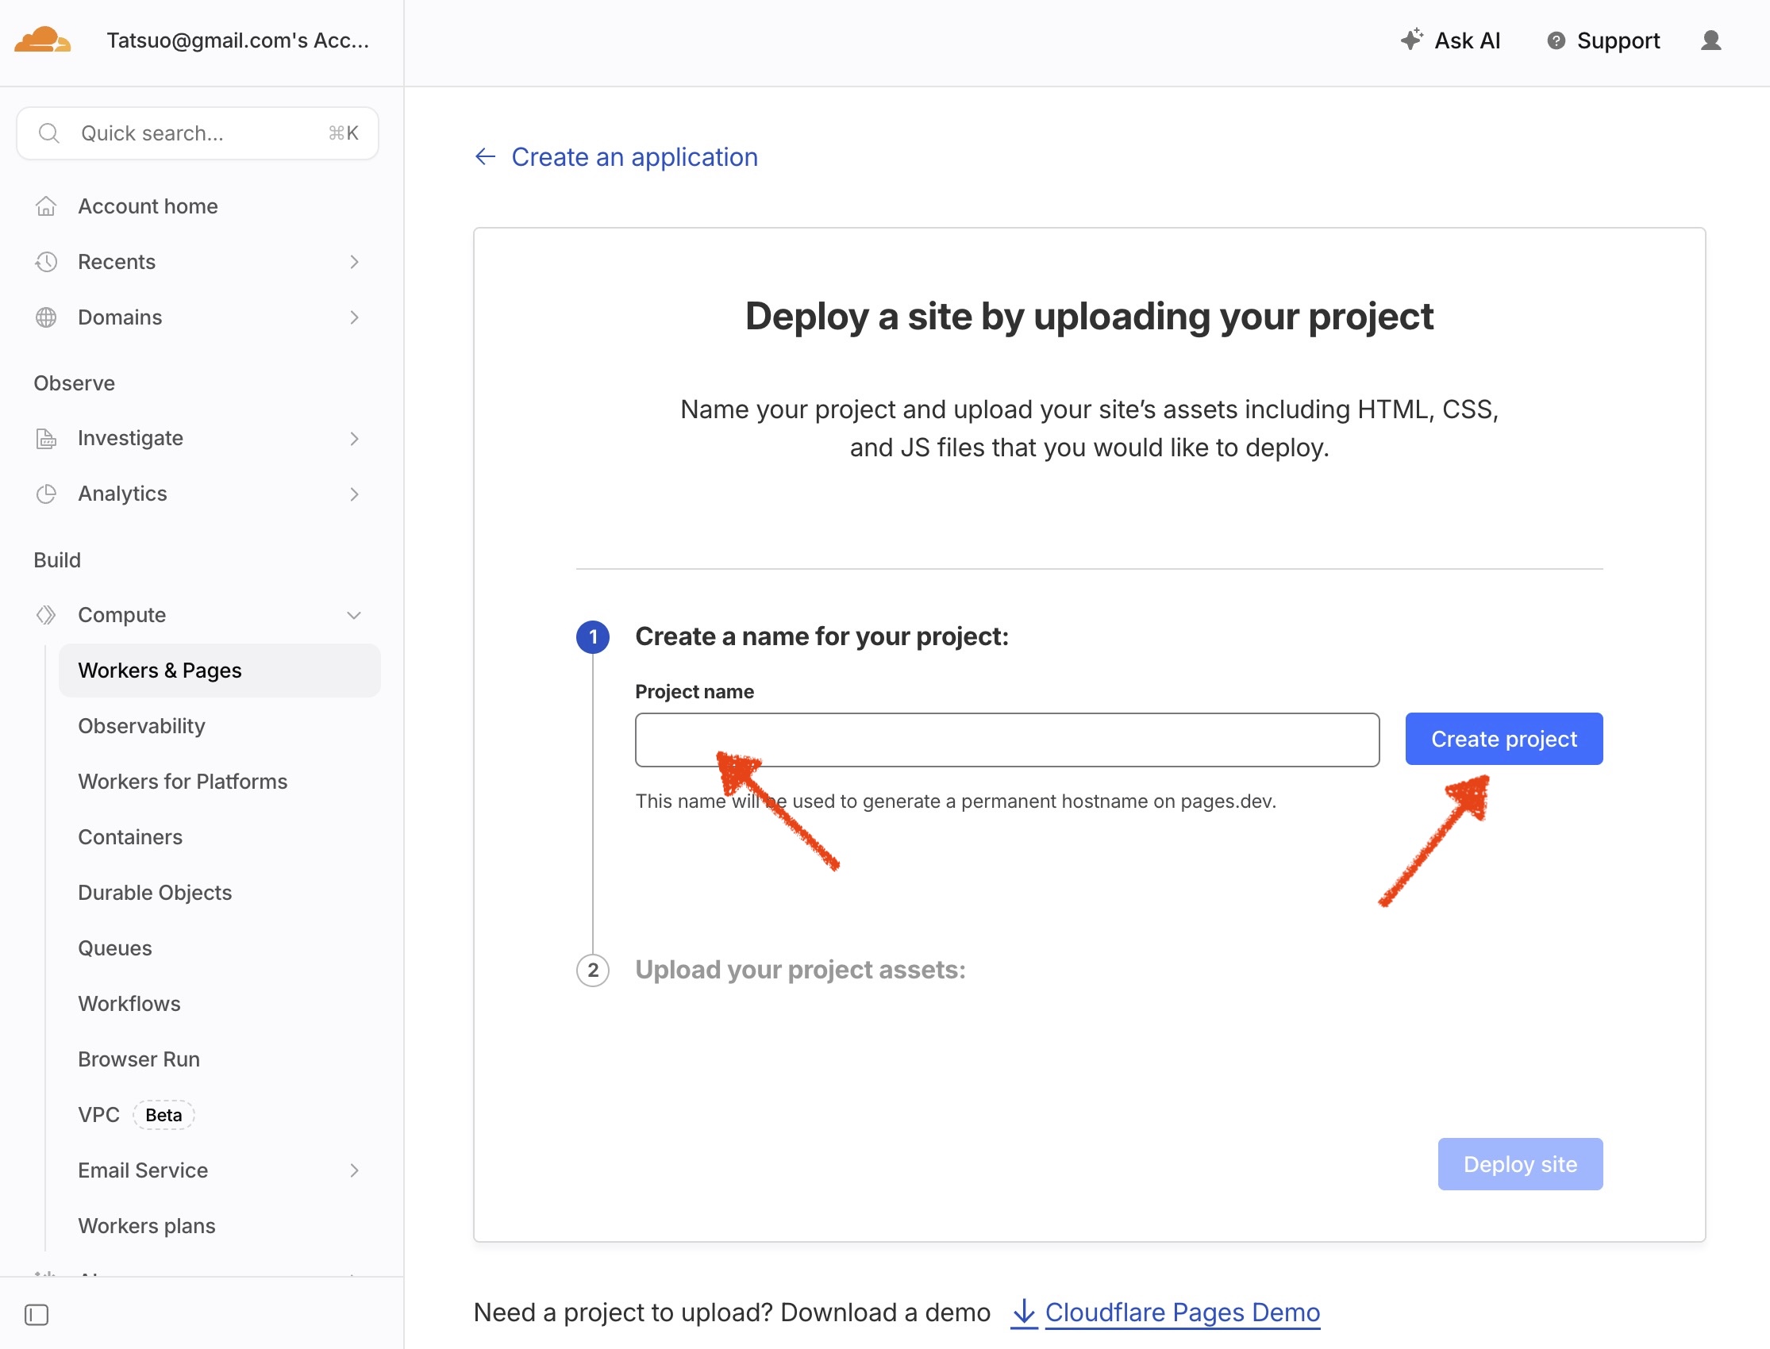
Task: Open the account switcher Tatsuo@gmail.com's Acc...
Action: (x=237, y=40)
